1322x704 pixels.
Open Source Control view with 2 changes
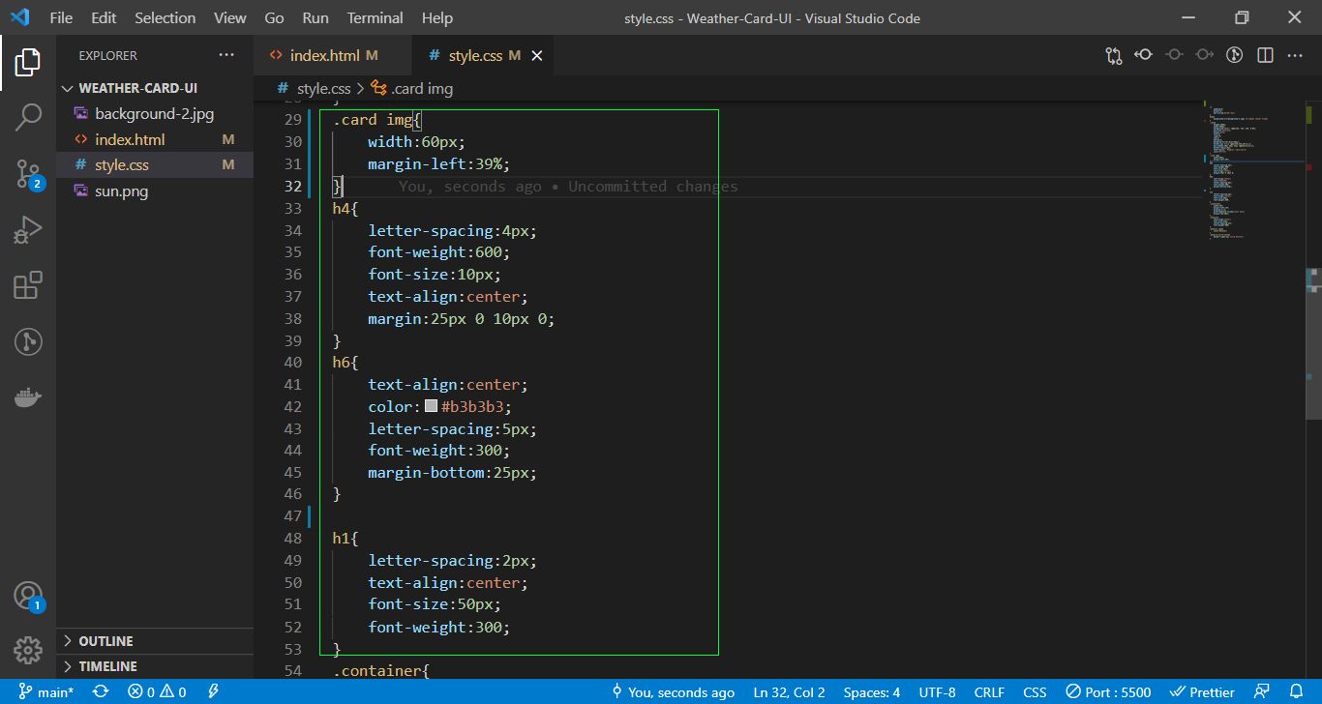(27, 174)
